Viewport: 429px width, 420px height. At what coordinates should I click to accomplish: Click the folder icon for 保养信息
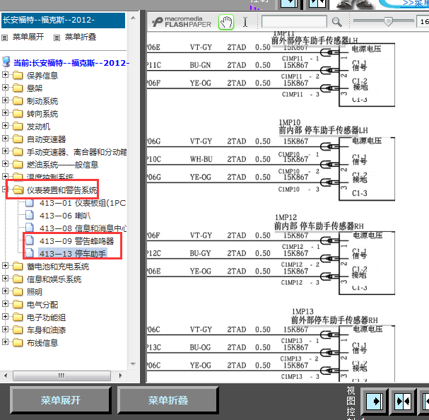tap(18, 75)
